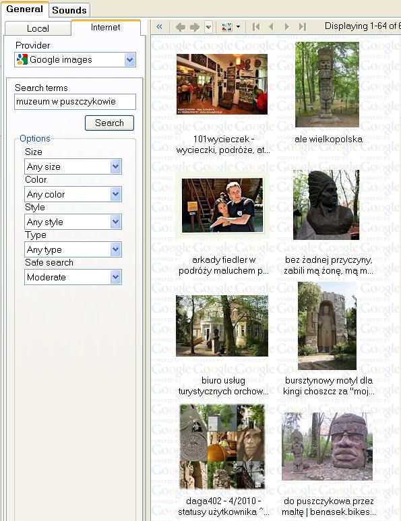Open the navigation history dropdown arrow
The width and height of the screenshot is (401, 521).
(x=208, y=27)
